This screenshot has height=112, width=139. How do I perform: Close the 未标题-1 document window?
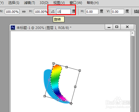(127, 27)
